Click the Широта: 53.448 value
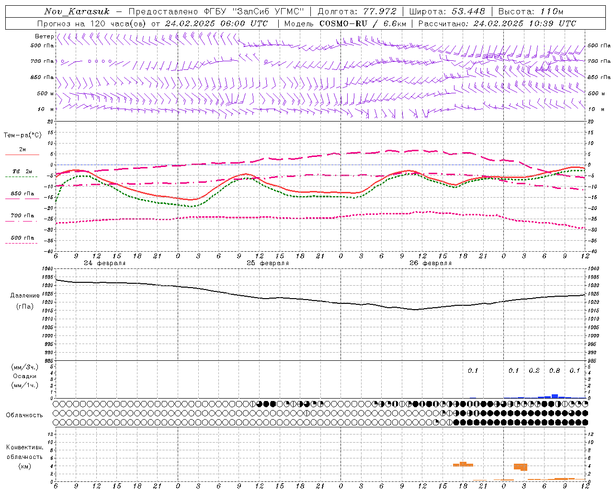The height and width of the screenshot is (490, 613). 447,11
